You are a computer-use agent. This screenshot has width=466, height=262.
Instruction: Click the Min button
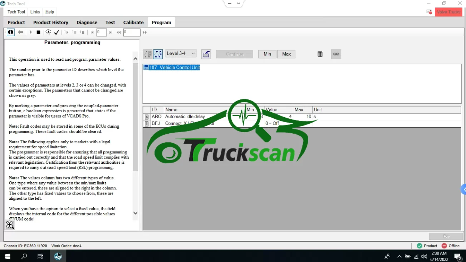pos(267,54)
